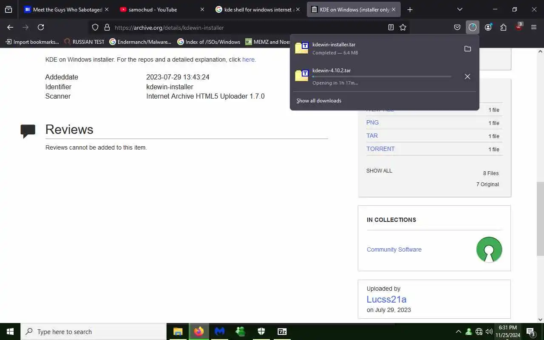Open MEMZ and Noes bookmark

(x=268, y=42)
